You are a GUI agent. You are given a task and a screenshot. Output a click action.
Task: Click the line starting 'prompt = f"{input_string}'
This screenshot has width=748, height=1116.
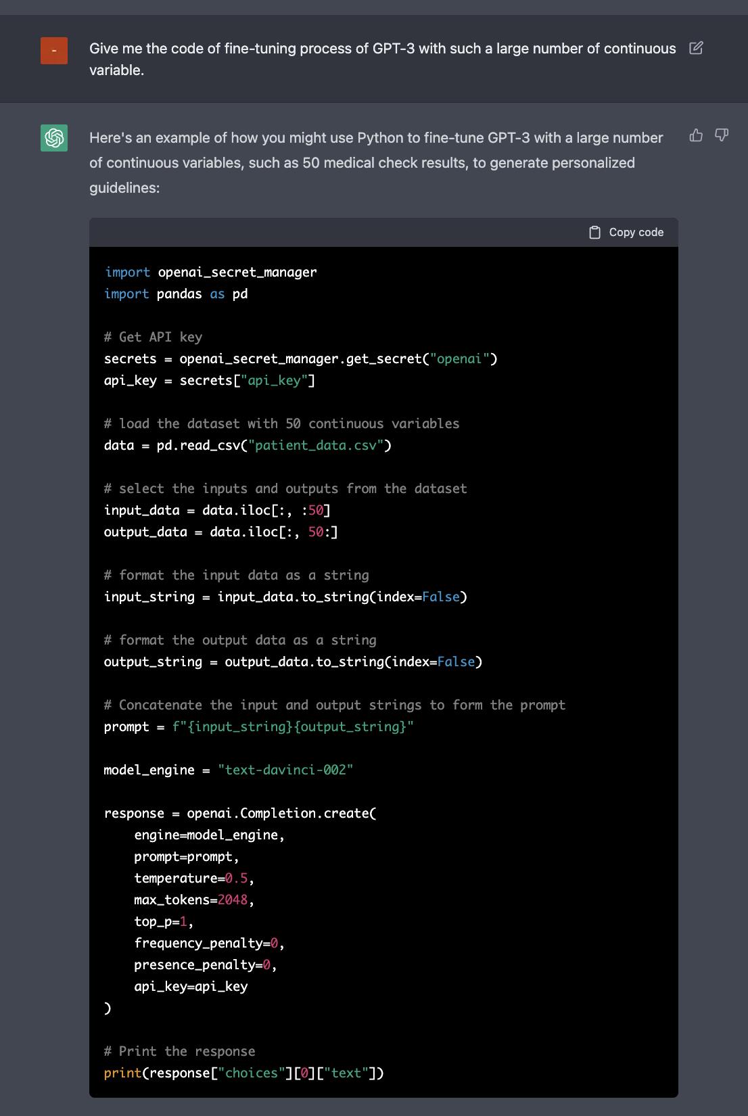click(x=259, y=726)
